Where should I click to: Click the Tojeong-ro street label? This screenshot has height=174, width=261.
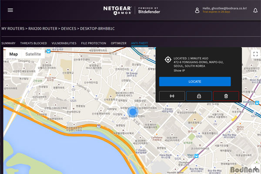(83, 88)
